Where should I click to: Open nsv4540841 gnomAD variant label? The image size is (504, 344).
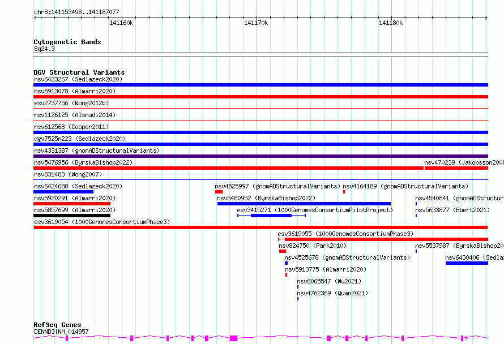[459, 198]
